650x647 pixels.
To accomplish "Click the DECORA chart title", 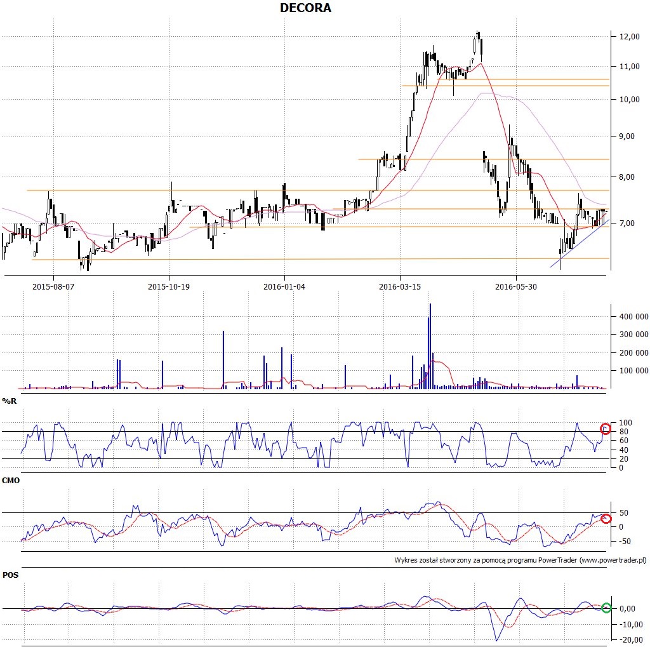I will 305,8.
